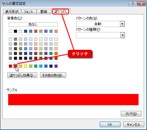The image size is (147, 130).
Task: Select the orange-gold standard color swatch
Action: coord(21,66)
